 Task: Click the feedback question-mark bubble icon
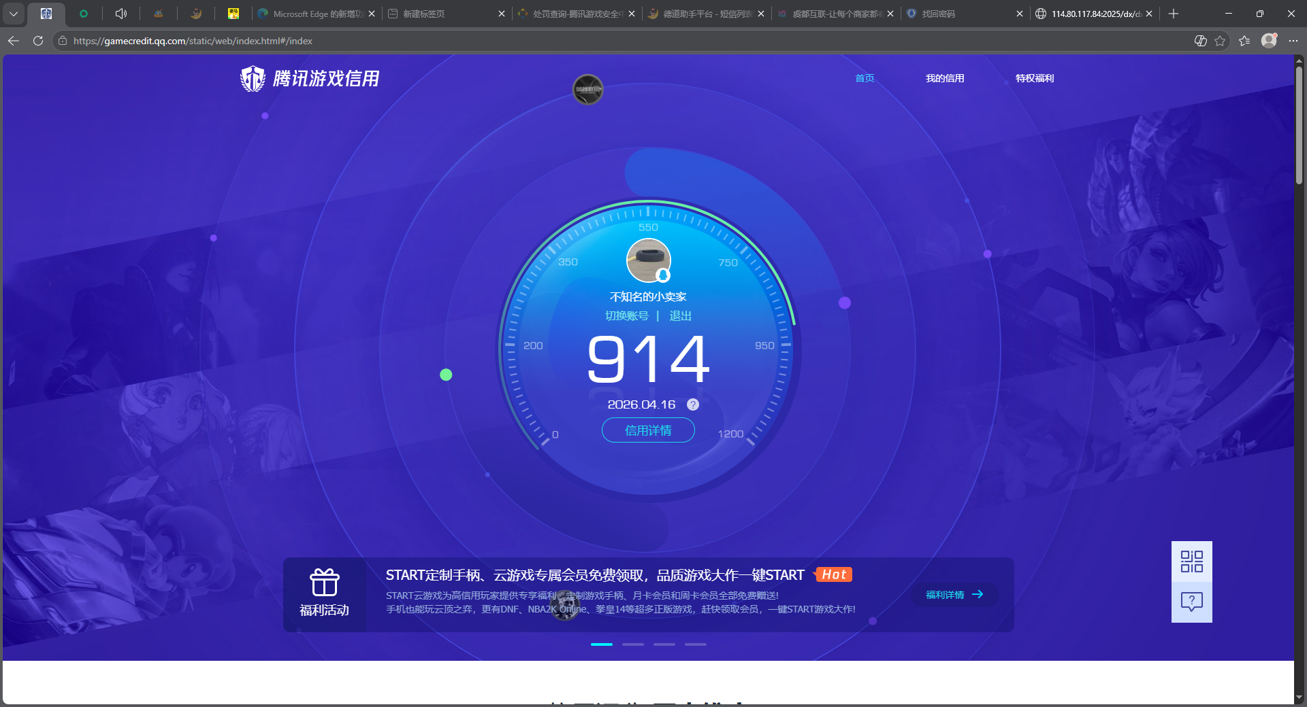[1191, 602]
